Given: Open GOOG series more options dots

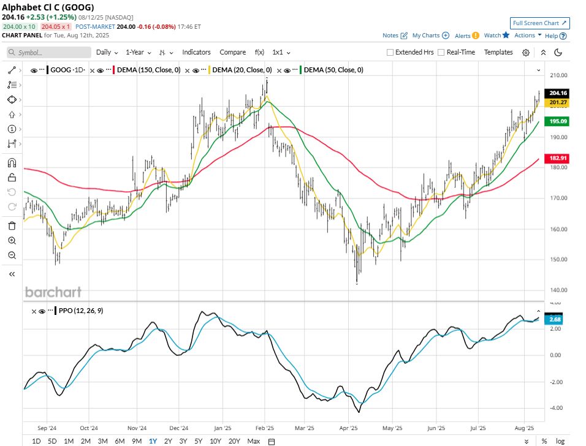Looking at the screenshot, I should click(x=42, y=70).
